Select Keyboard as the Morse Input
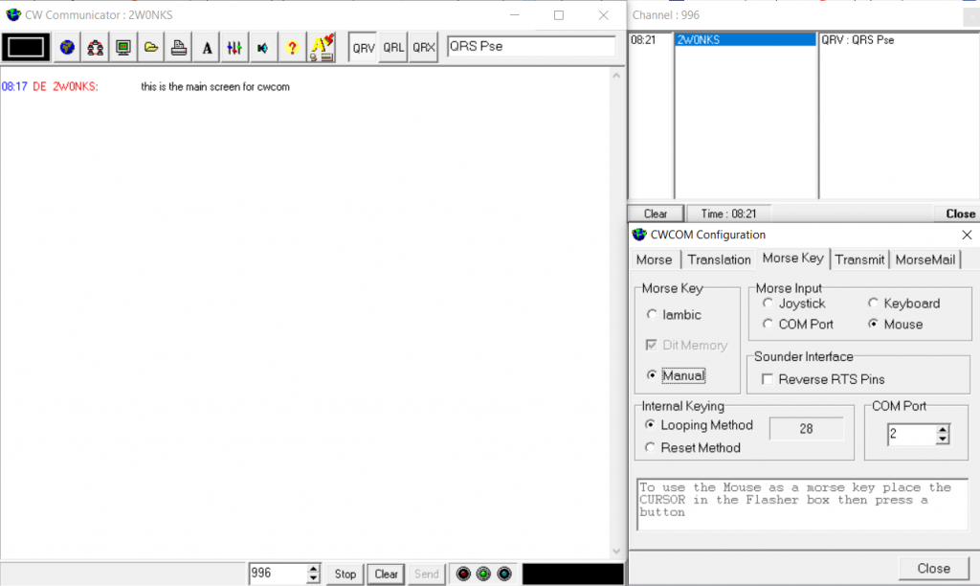This screenshot has width=980, height=586. pos(874,303)
